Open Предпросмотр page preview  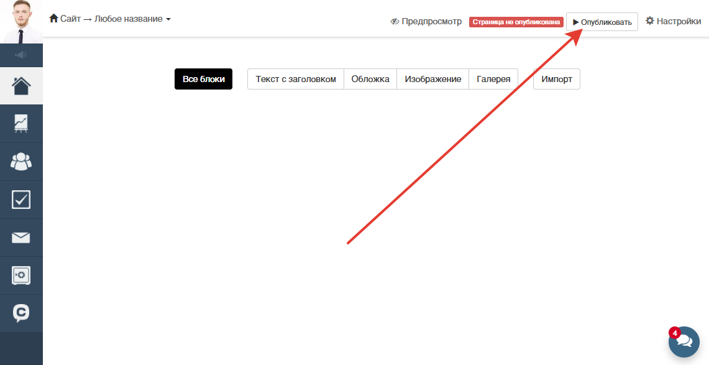click(x=426, y=21)
